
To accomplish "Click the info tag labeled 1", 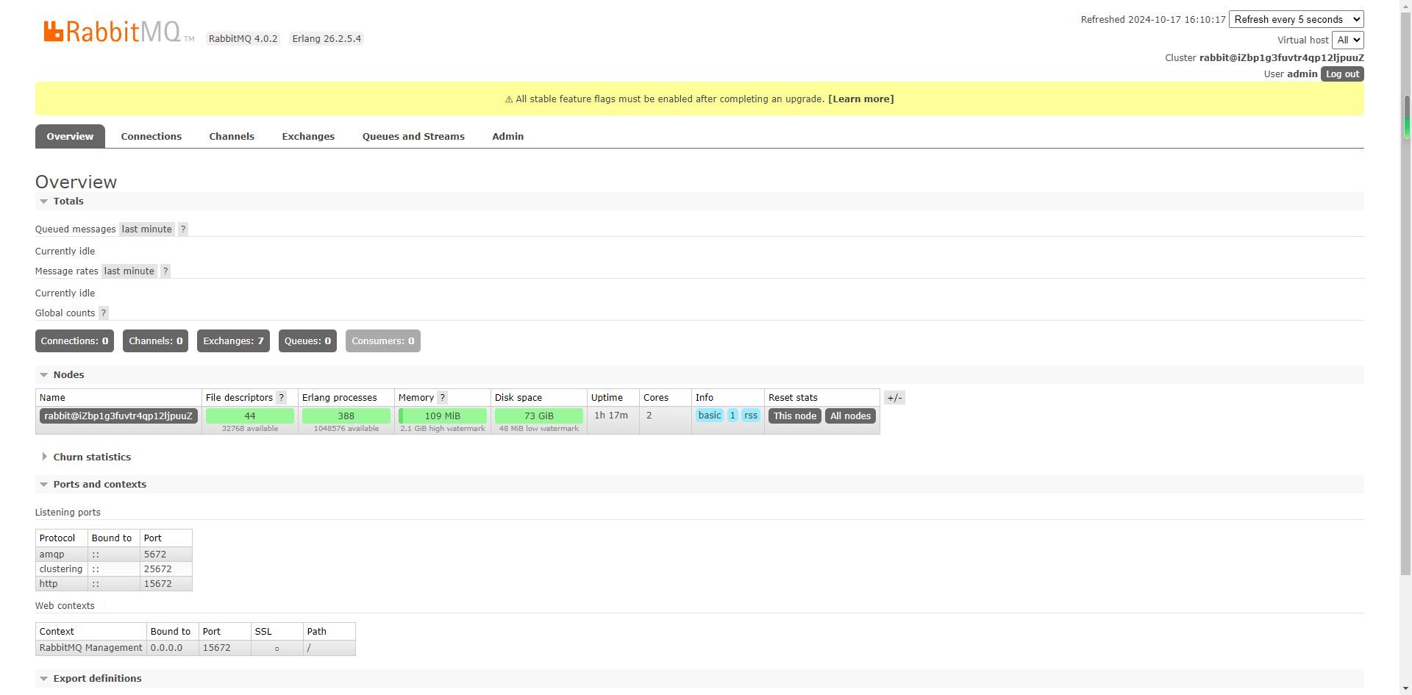I will (x=732, y=416).
